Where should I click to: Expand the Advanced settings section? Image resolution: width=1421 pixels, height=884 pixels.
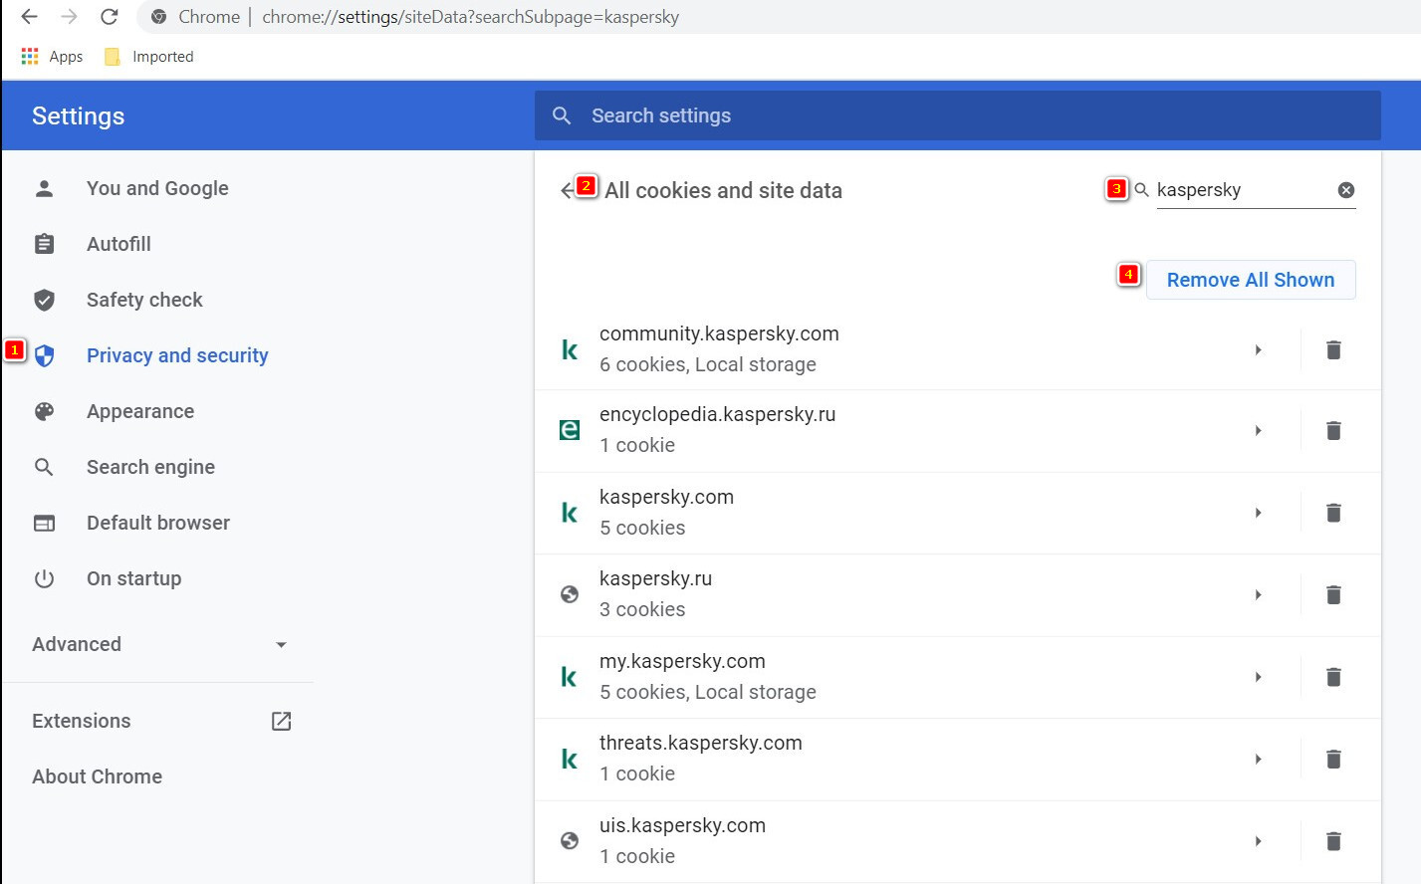(159, 644)
